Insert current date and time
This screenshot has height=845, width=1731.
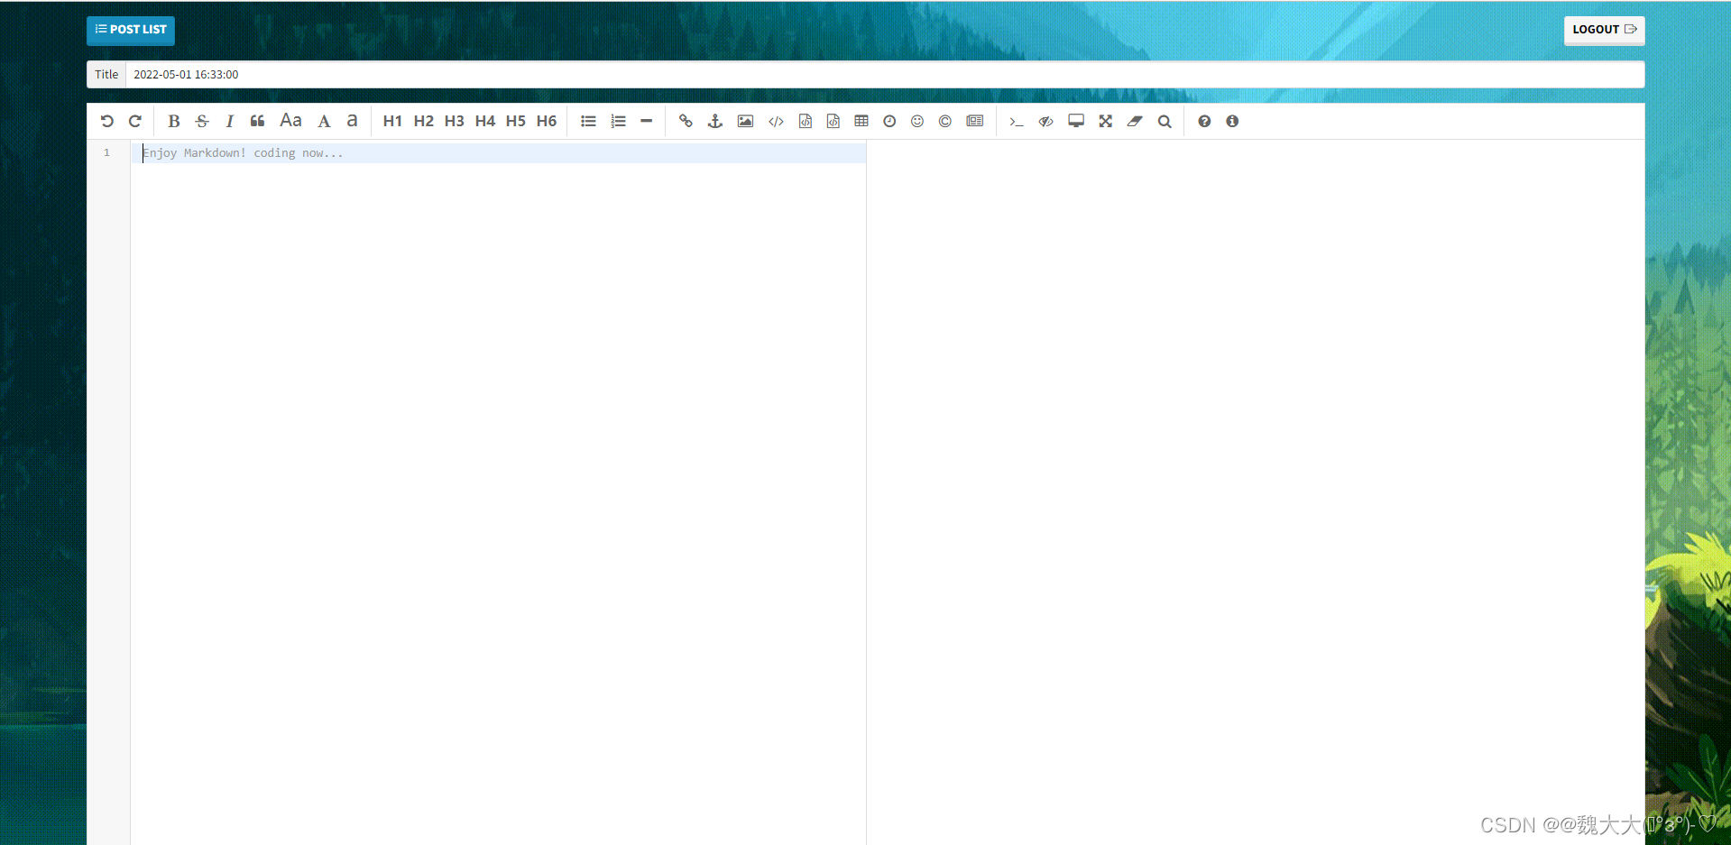click(x=889, y=121)
